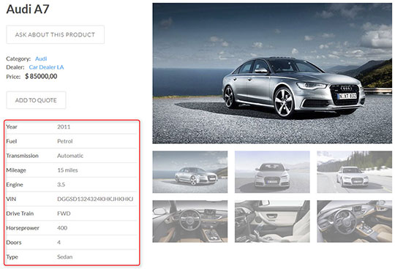This screenshot has height=269, width=395.
Task: Select the steering wheel interior thumbnail
Action: point(190,221)
